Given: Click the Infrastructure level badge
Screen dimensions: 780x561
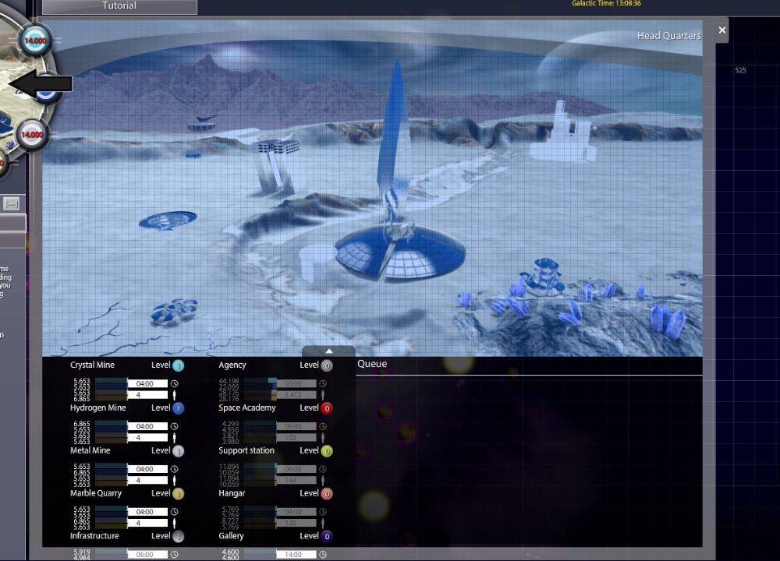Looking at the screenshot, I should pyautogui.click(x=178, y=537).
